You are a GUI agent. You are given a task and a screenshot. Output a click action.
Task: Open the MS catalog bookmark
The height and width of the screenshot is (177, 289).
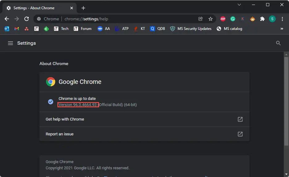pos(229,29)
